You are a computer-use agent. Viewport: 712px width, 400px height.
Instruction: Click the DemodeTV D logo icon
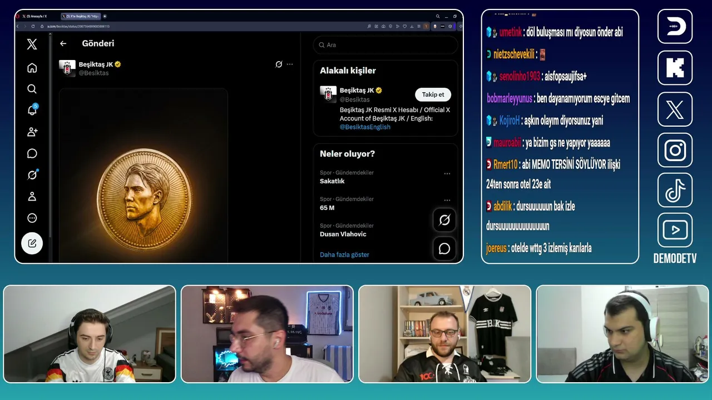[x=675, y=26]
